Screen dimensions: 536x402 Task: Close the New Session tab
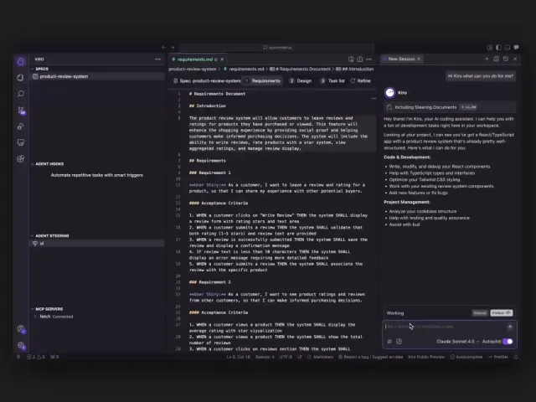pyautogui.click(x=419, y=59)
